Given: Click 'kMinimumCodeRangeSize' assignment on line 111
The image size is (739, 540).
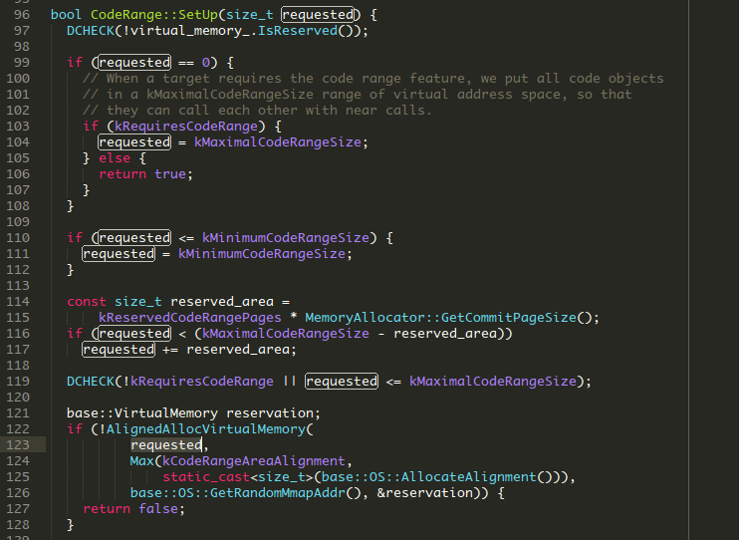Looking at the screenshot, I should [262, 254].
